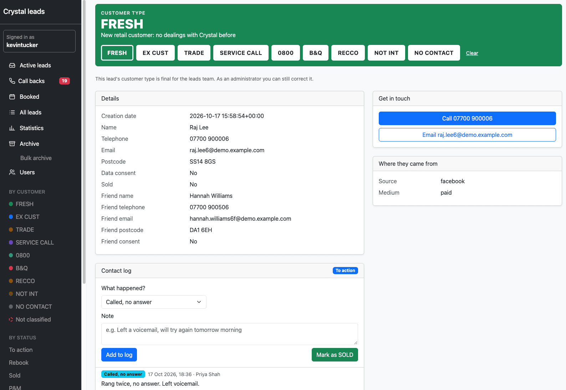566x390 pixels.
Task: Open Booked calendar icon in sidebar
Action: [12, 97]
